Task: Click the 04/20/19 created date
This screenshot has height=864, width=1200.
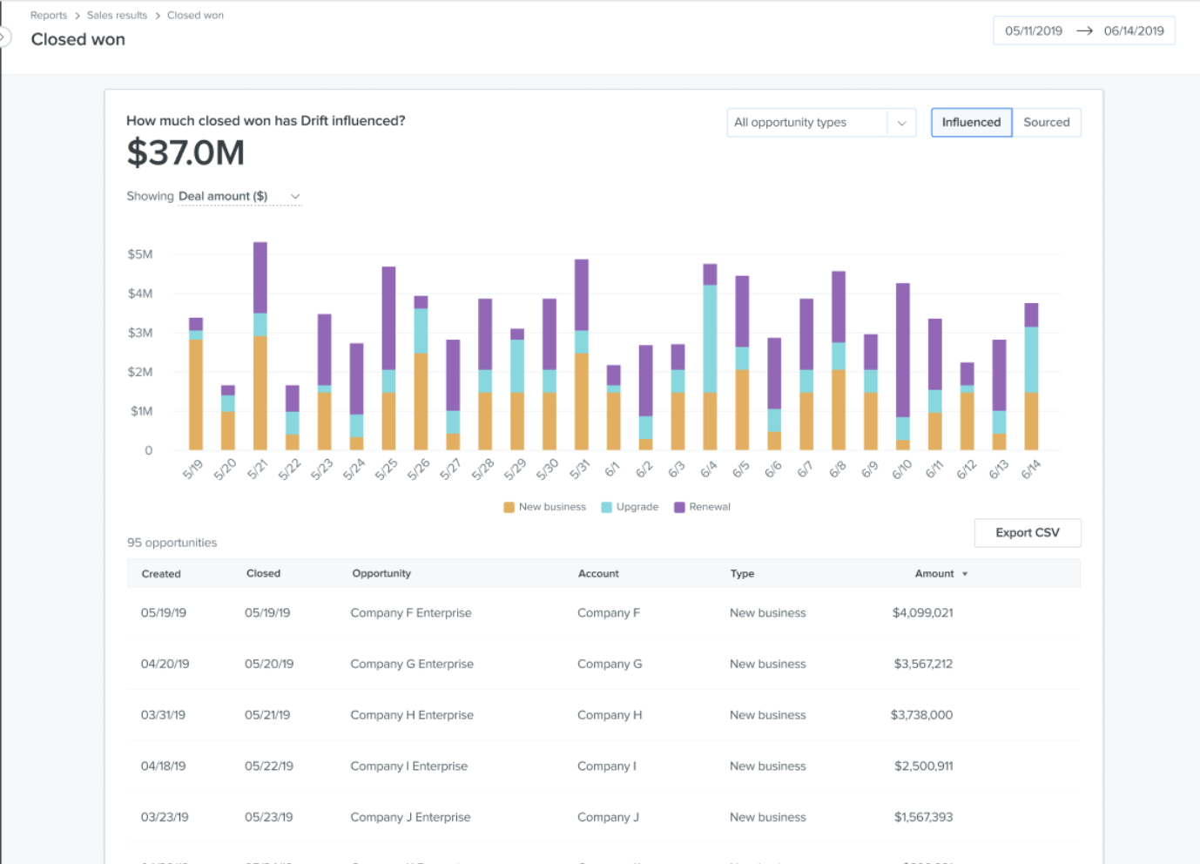Action: click(x=165, y=664)
